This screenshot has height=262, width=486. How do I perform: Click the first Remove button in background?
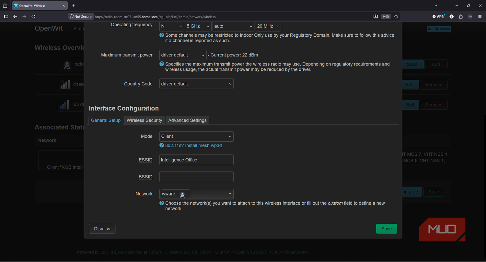[x=434, y=85]
